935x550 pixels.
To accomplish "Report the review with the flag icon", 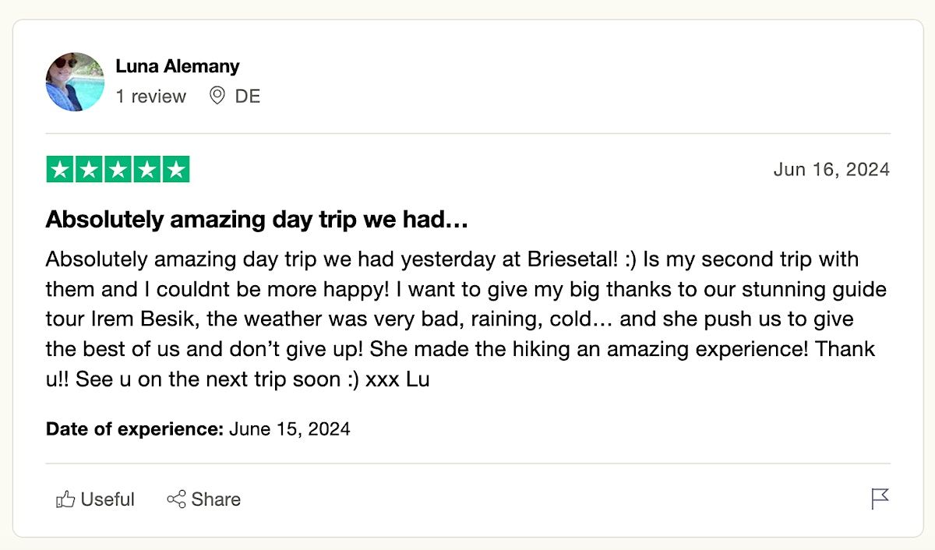I will [880, 499].
